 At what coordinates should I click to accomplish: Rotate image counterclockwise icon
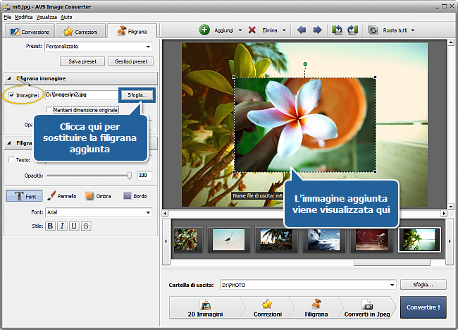coord(338,30)
